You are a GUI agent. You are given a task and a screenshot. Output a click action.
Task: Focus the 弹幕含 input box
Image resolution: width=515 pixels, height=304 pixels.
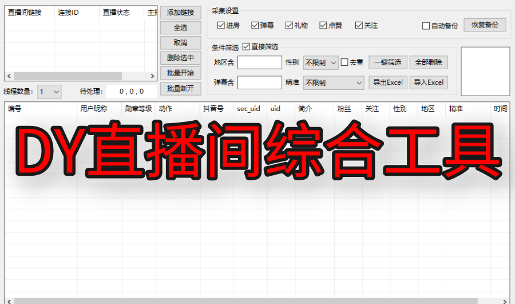259,83
